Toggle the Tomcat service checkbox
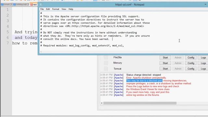 click(106, 69)
